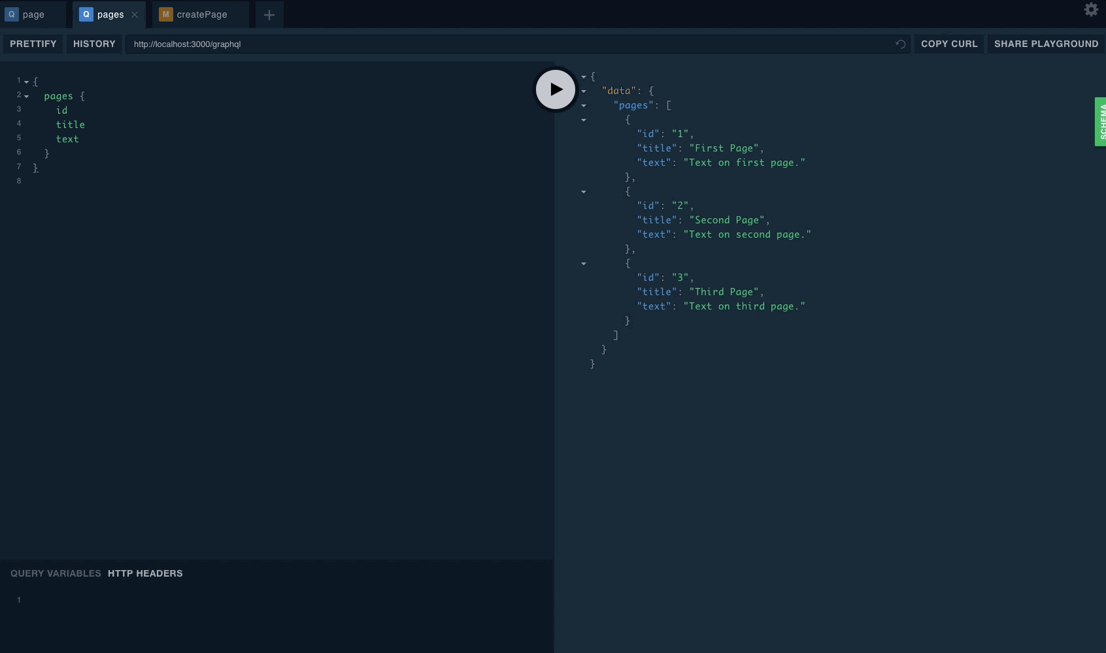Click SHARE PLAYGROUND button

(1046, 44)
